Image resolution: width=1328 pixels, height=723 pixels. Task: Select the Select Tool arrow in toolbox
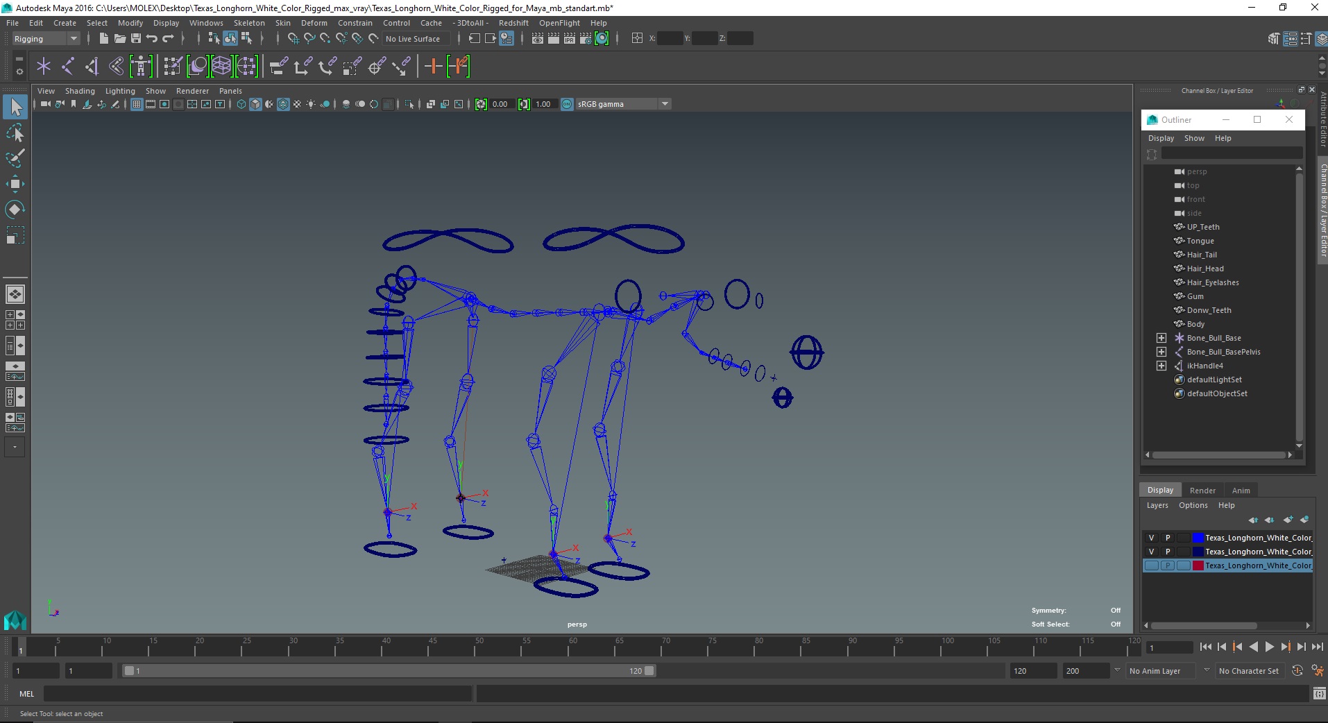click(15, 107)
